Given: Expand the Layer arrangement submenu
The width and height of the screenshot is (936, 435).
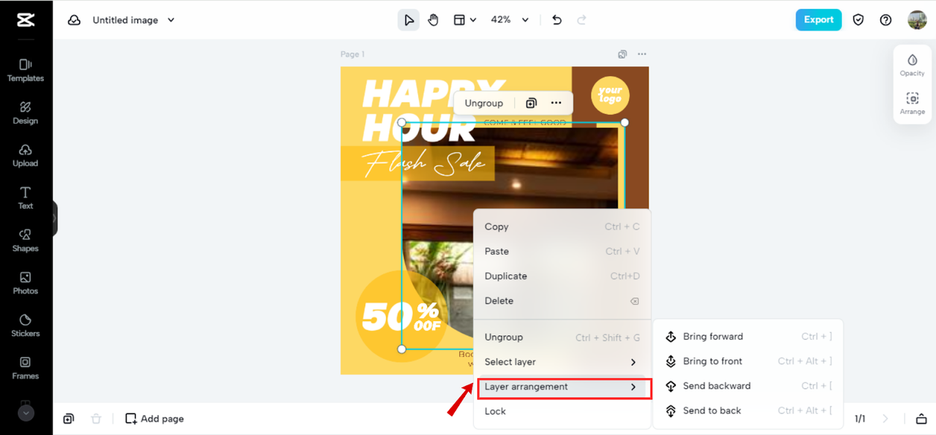Looking at the screenshot, I should (562, 387).
